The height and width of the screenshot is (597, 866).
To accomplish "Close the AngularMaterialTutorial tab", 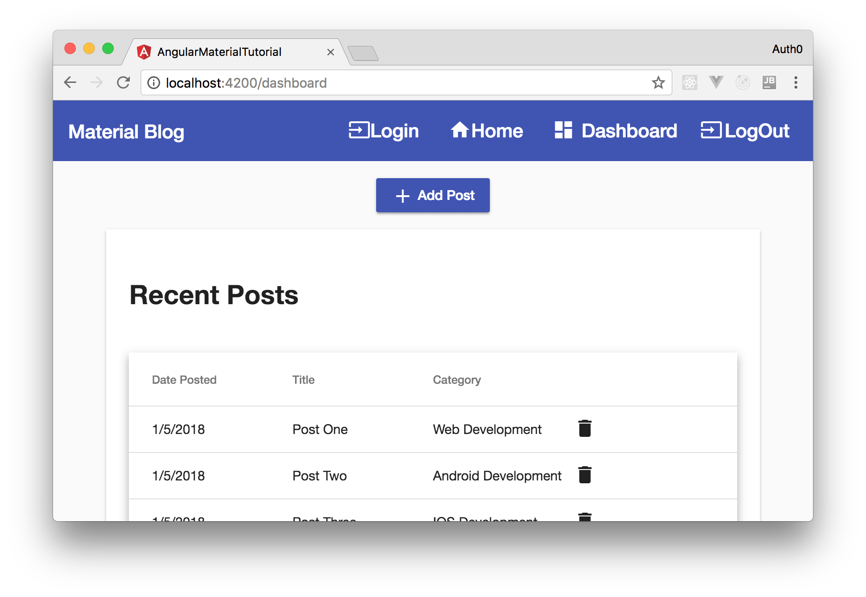I will [331, 52].
